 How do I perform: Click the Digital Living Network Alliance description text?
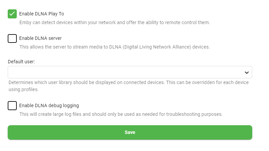point(114,47)
